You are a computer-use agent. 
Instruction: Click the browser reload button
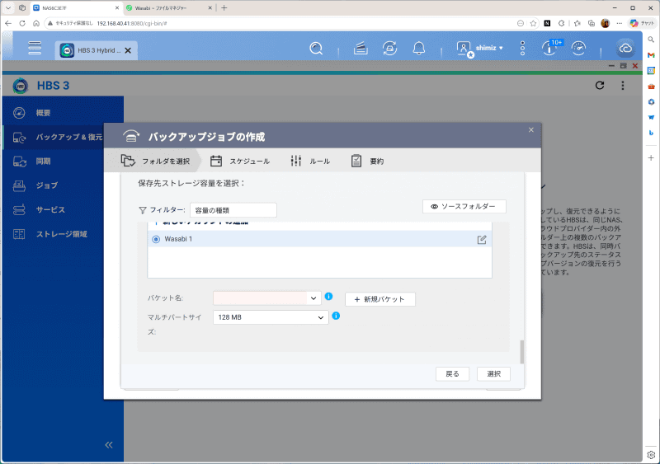pos(22,23)
